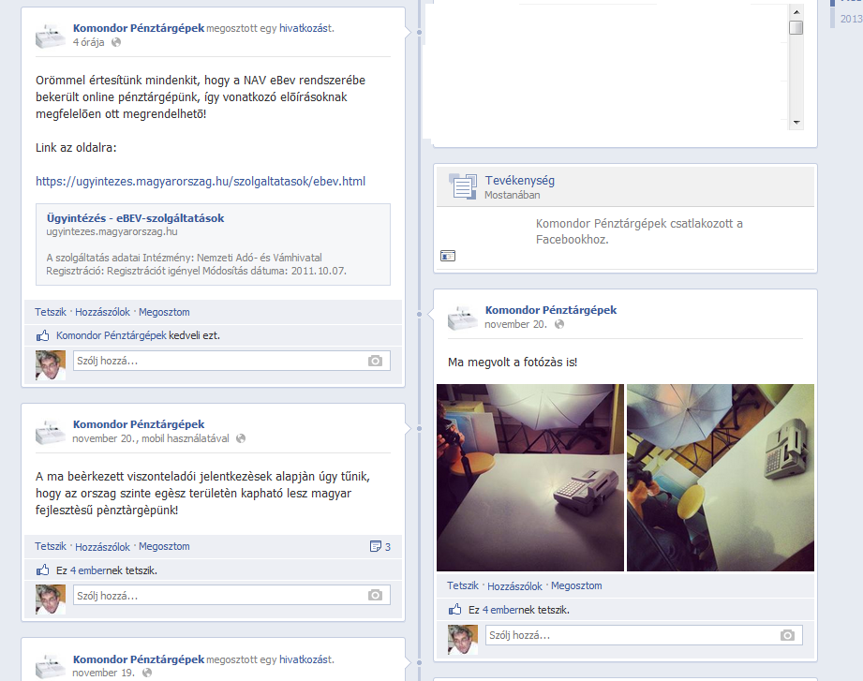Open Tevékenység header link

pyautogui.click(x=519, y=181)
